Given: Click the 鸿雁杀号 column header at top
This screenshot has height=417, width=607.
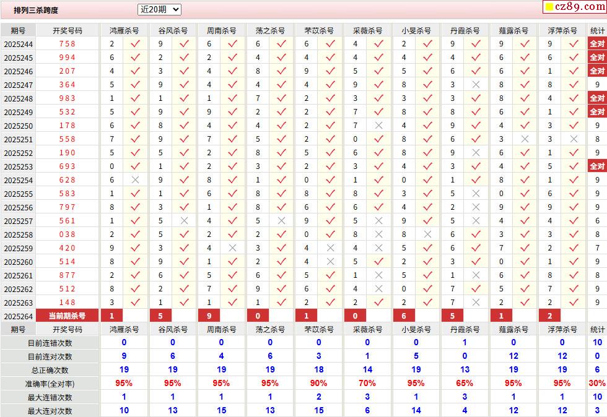Looking at the screenshot, I should point(124,30).
